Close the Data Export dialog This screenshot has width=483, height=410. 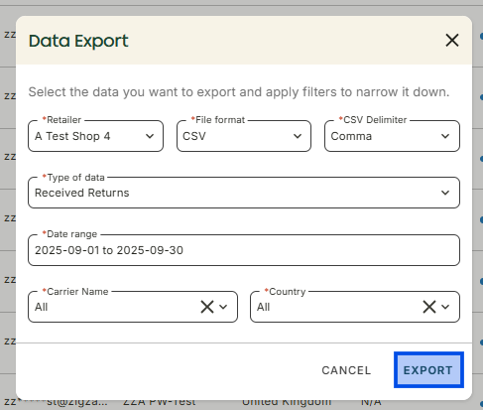(x=452, y=41)
